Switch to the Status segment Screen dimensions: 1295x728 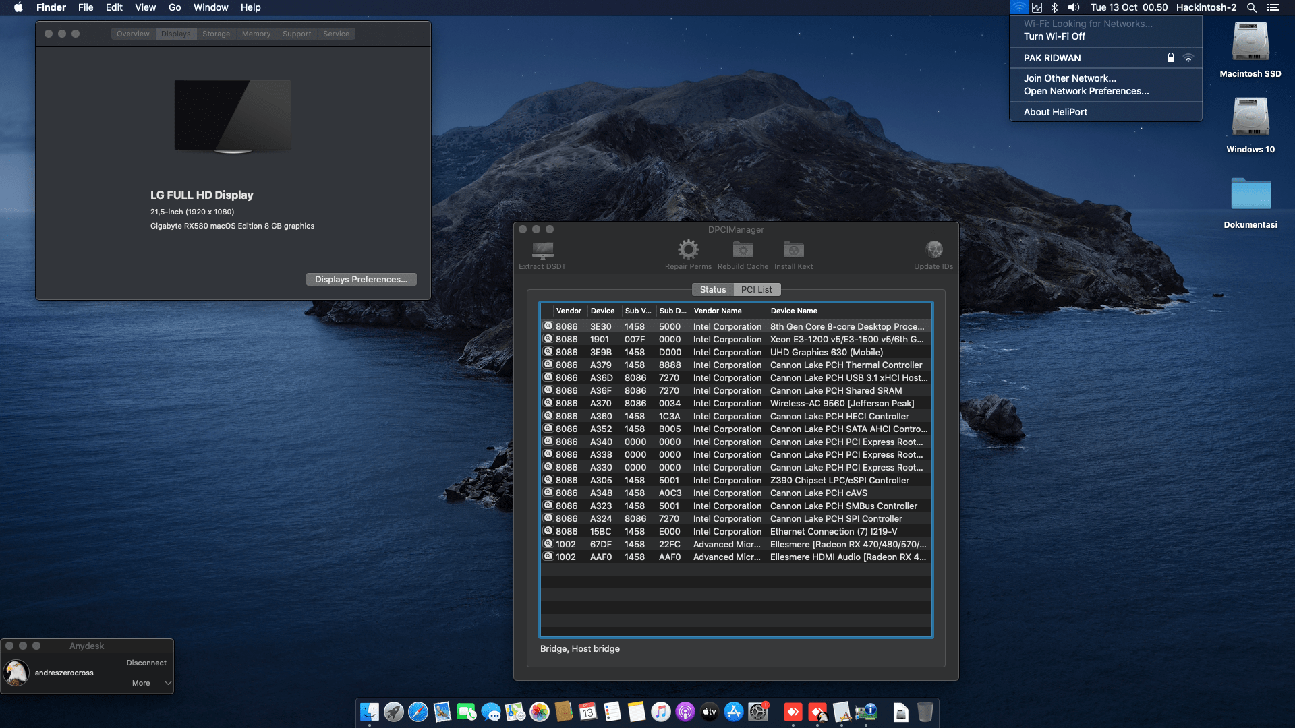713,289
